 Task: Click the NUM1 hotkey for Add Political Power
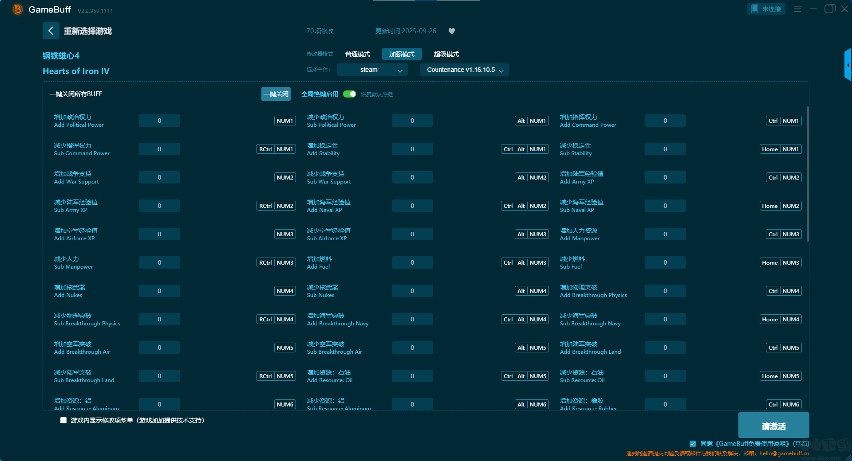coord(284,121)
